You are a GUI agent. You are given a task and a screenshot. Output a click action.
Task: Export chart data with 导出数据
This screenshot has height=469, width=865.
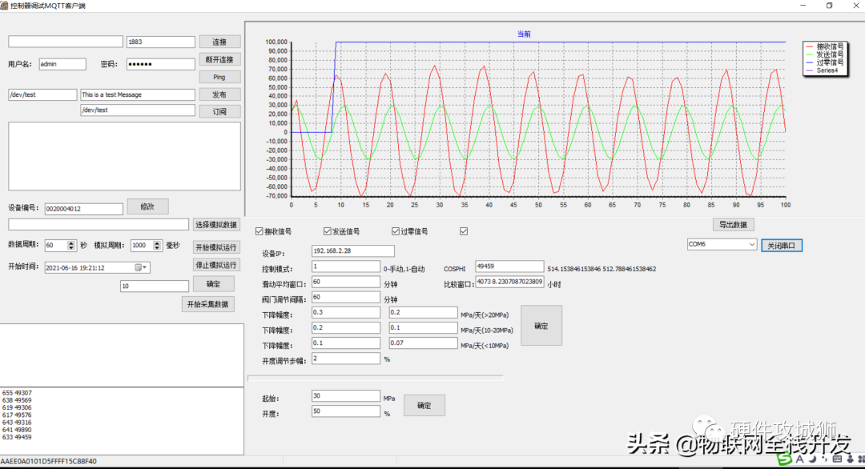pyautogui.click(x=733, y=225)
